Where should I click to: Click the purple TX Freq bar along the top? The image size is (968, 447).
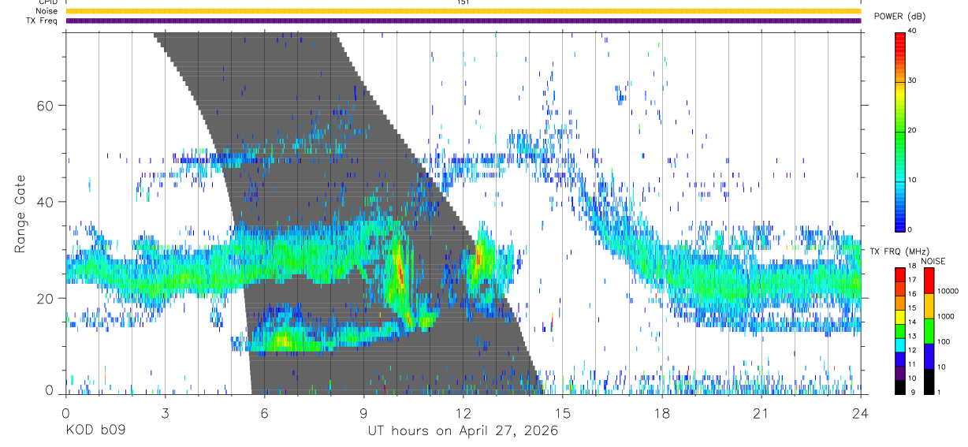click(x=463, y=20)
